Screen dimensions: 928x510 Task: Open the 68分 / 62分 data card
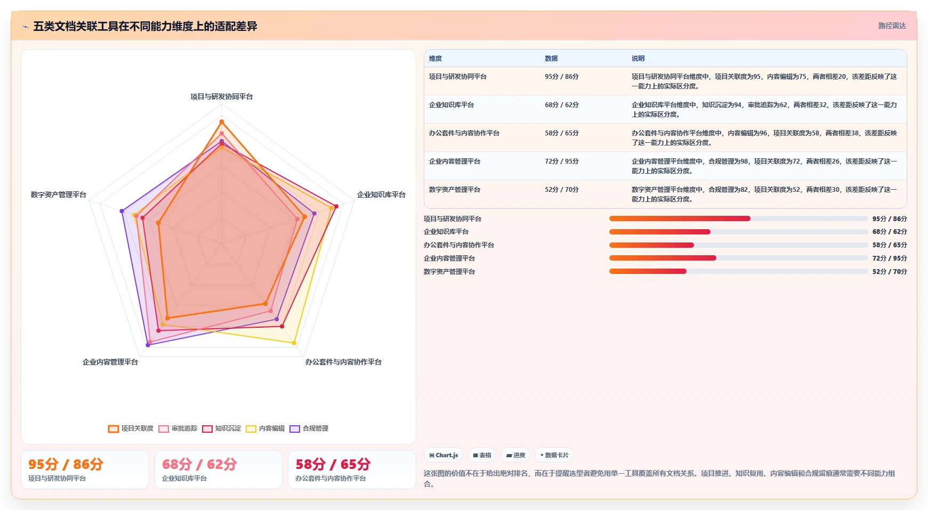[x=219, y=469]
